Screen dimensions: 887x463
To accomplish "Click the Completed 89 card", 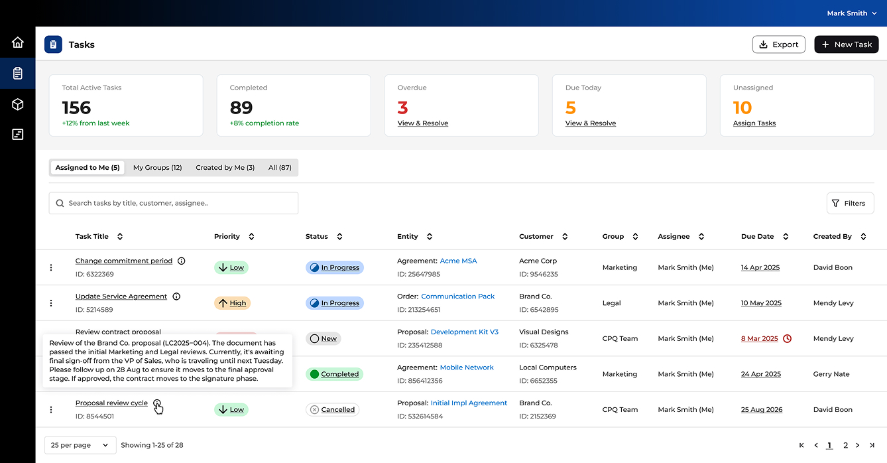I will coord(294,105).
